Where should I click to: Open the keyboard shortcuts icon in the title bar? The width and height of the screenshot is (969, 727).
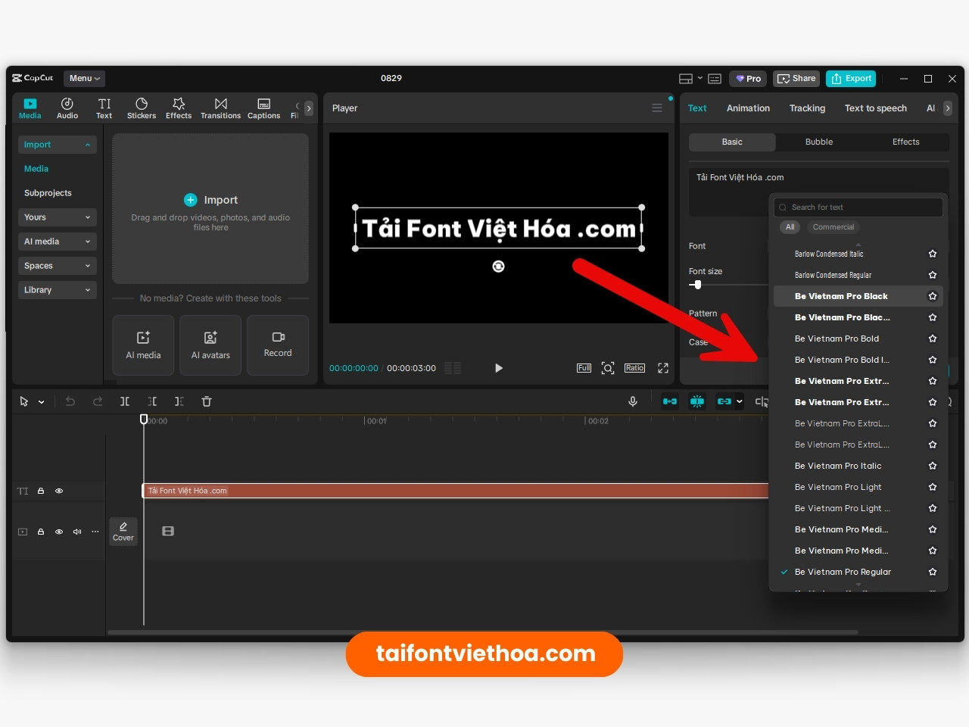pyautogui.click(x=715, y=79)
